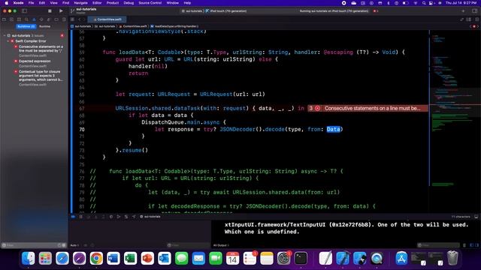Select the Buildtime issues filter
This screenshot has width=481, height=270.
pos(26,27)
